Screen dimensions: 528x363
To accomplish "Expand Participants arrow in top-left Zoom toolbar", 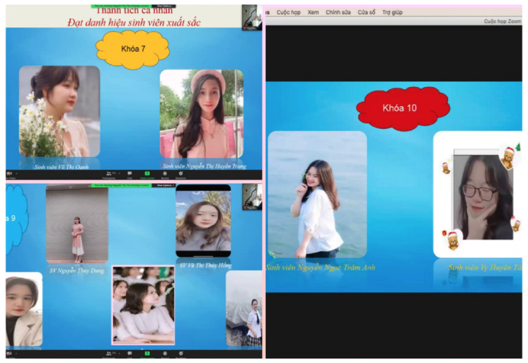I will [119, 174].
